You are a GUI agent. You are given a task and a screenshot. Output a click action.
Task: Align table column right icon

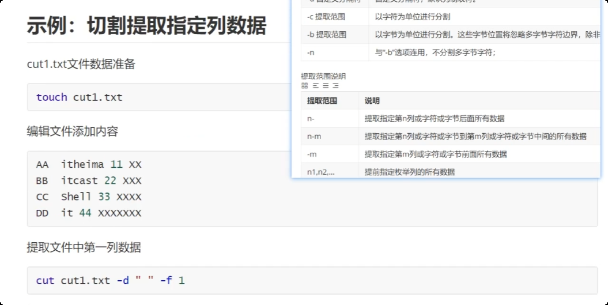coord(336,86)
